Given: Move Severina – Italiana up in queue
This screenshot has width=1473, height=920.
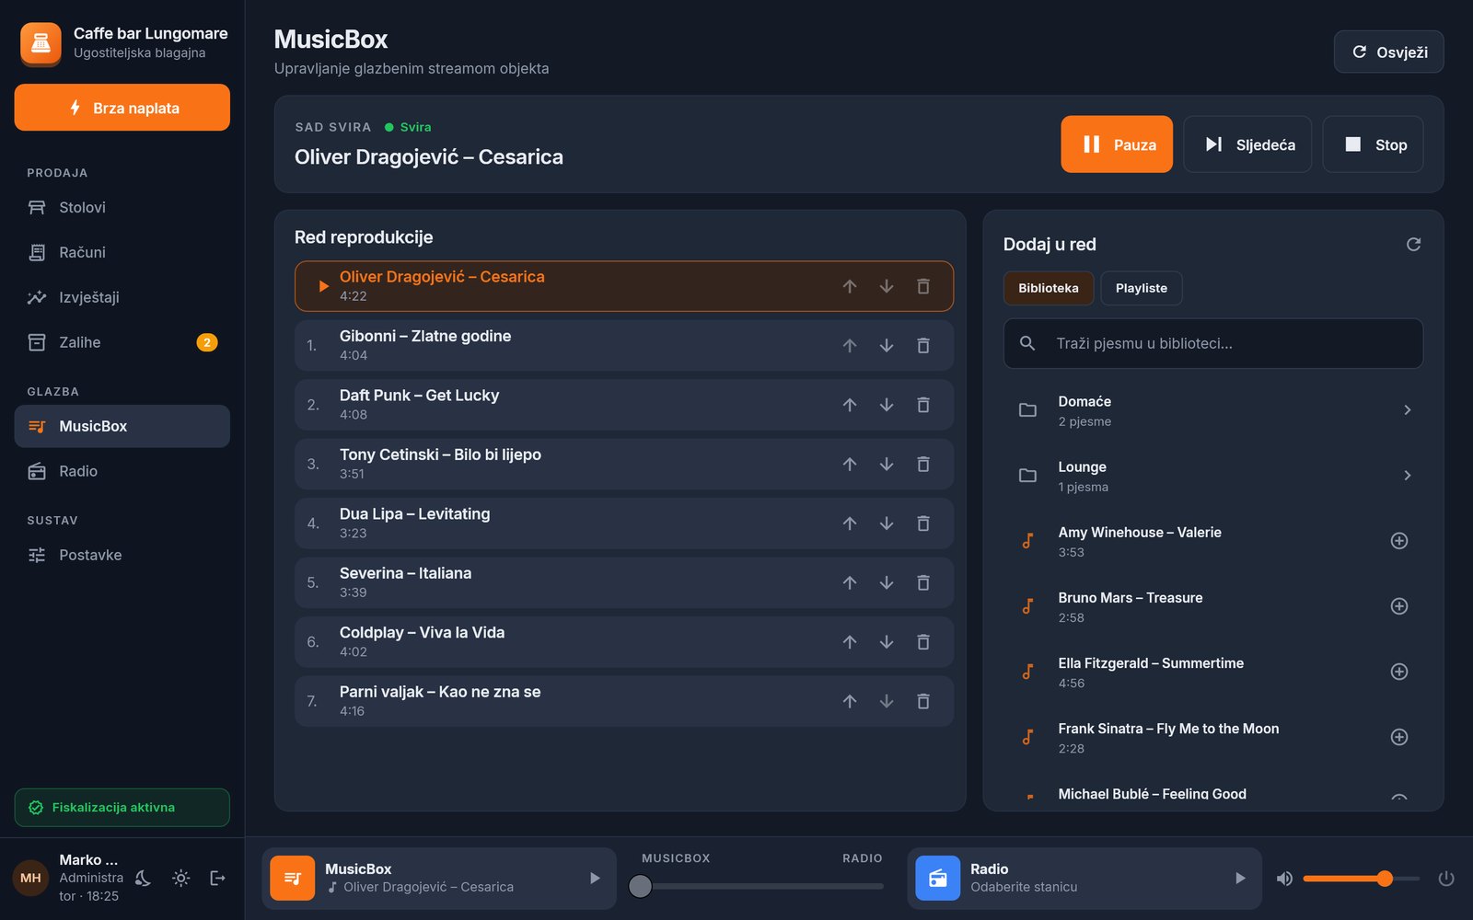Looking at the screenshot, I should point(850,583).
